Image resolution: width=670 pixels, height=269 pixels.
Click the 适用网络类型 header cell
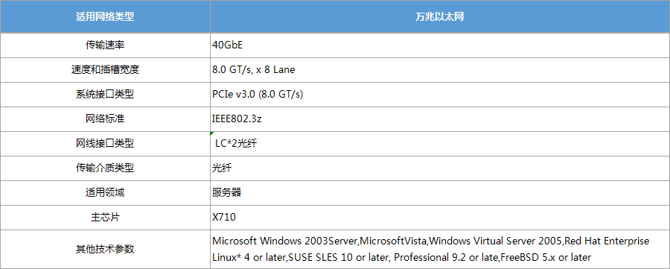[105, 16]
